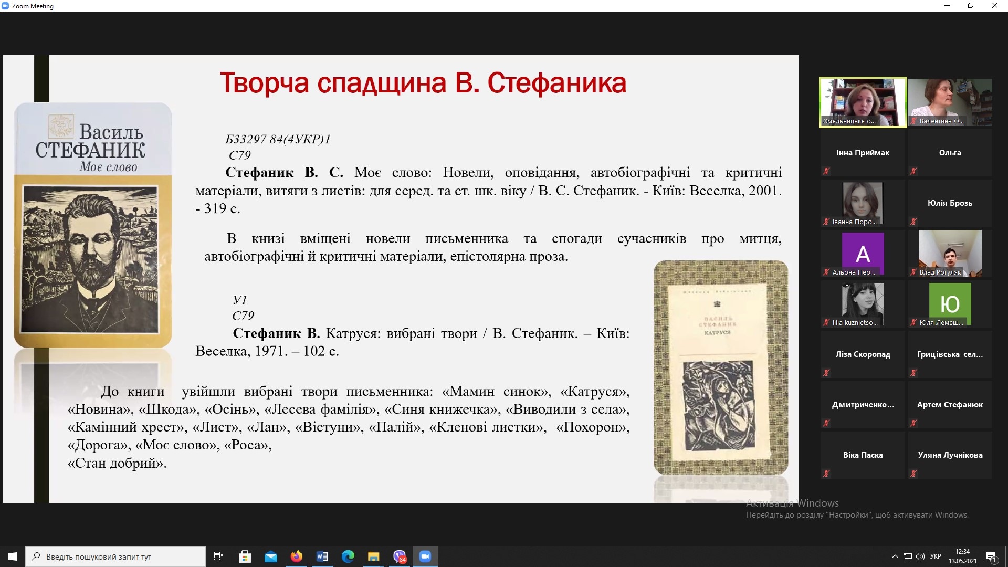Image resolution: width=1008 pixels, height=567 pixels.
Task: Click the Task View icon
Action: coord(218,556)
